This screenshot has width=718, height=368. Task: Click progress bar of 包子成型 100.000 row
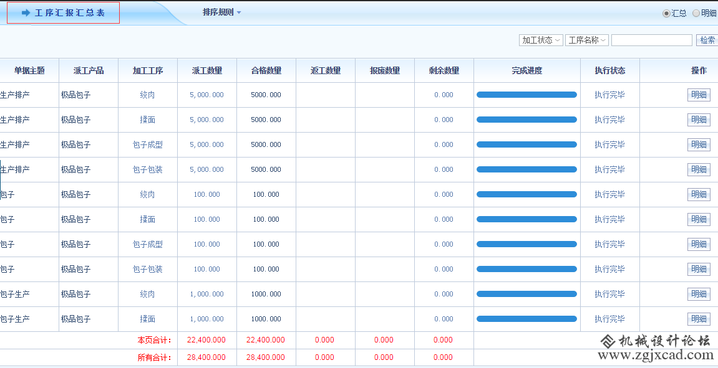pyautogui.click(x=526, y=244)
